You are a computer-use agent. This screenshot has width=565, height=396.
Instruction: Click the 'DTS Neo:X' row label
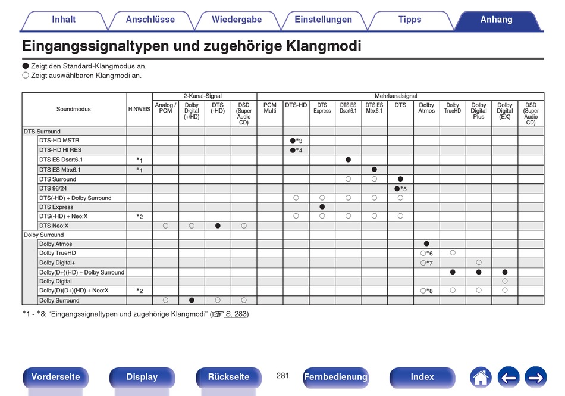click(54, 226)
